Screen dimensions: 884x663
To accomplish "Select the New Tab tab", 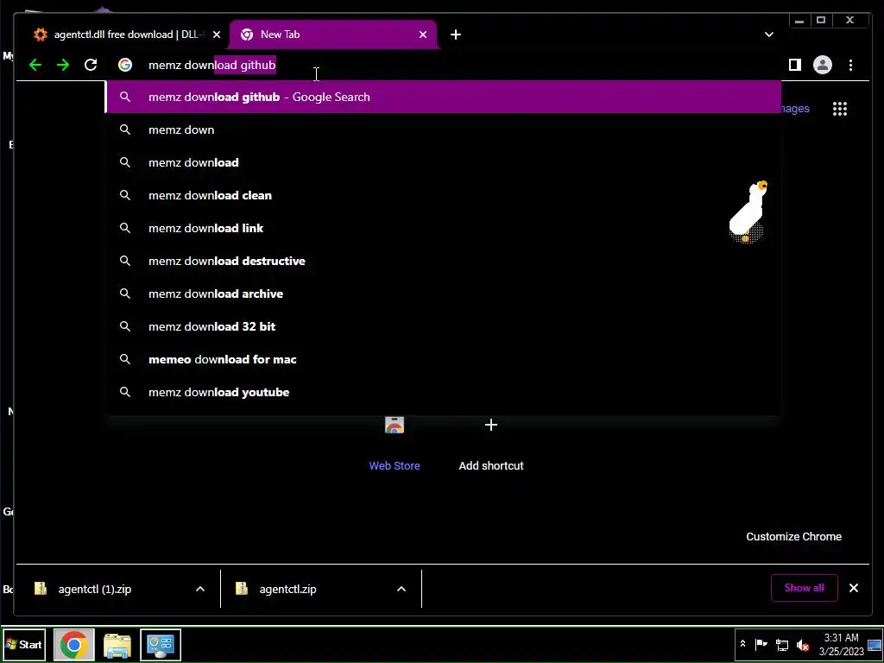I will coord(332,35).
